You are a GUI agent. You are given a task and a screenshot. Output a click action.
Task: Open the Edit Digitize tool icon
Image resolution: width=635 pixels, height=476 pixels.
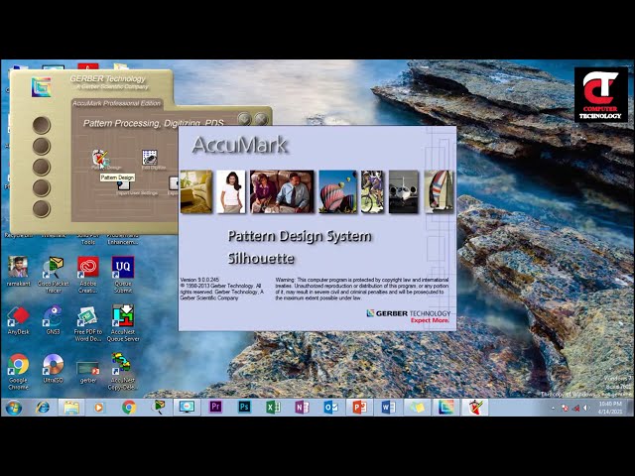tap(150, 158)
